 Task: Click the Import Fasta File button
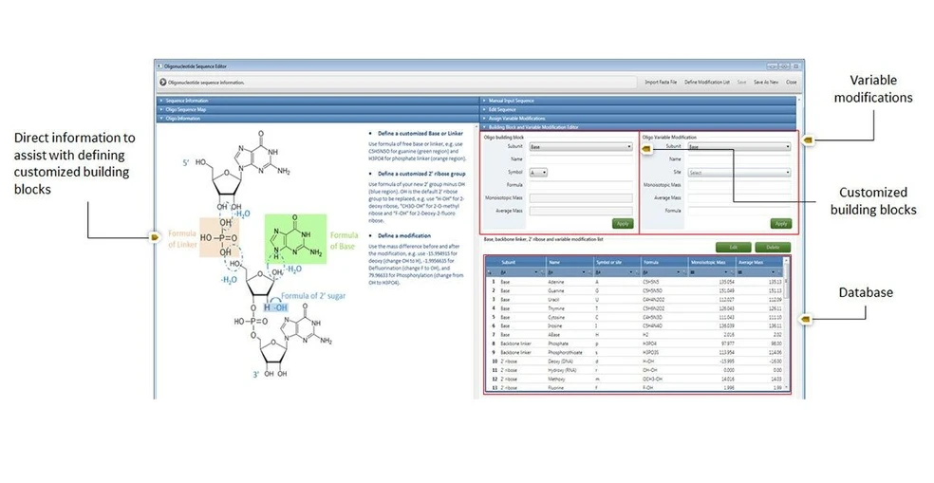tap(661, 83)
